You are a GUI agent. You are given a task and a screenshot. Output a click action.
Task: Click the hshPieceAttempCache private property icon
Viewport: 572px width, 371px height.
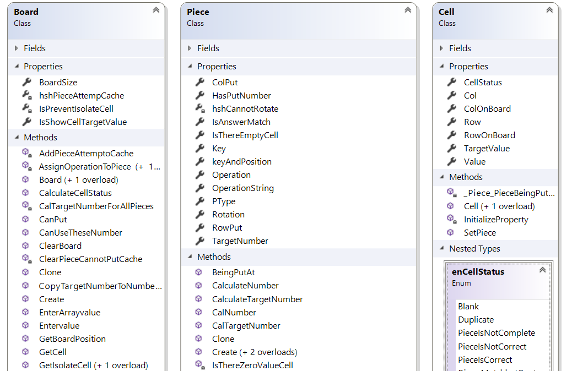[x=26, y=95]
